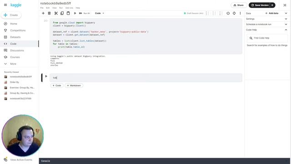
Task: Open Competitions in sidebar
Action: pos(18,31)
